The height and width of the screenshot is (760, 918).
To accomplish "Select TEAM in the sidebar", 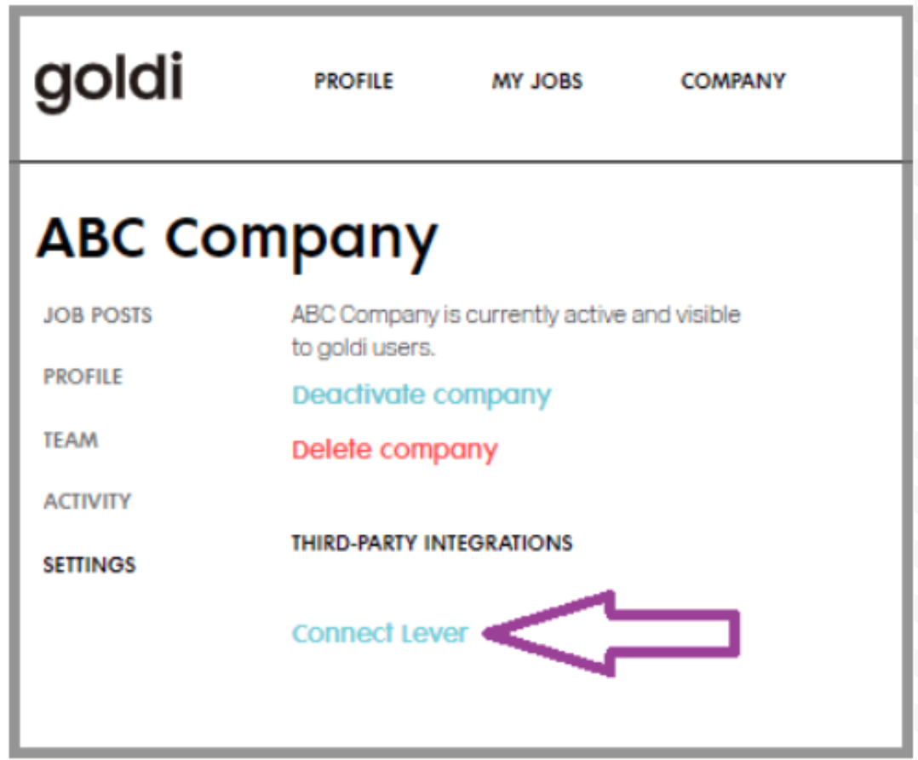I will 70,440.
